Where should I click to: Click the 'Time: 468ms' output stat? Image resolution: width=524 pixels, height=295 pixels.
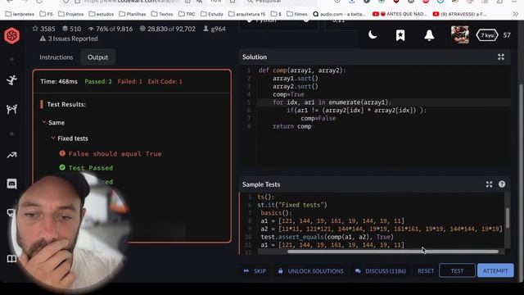tap(59, 81)
